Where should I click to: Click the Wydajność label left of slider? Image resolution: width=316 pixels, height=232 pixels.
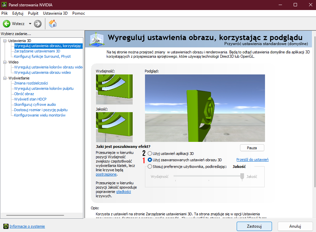160,177
